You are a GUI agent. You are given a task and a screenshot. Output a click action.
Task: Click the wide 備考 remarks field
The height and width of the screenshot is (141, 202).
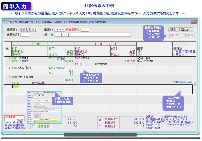coord(99,35)
